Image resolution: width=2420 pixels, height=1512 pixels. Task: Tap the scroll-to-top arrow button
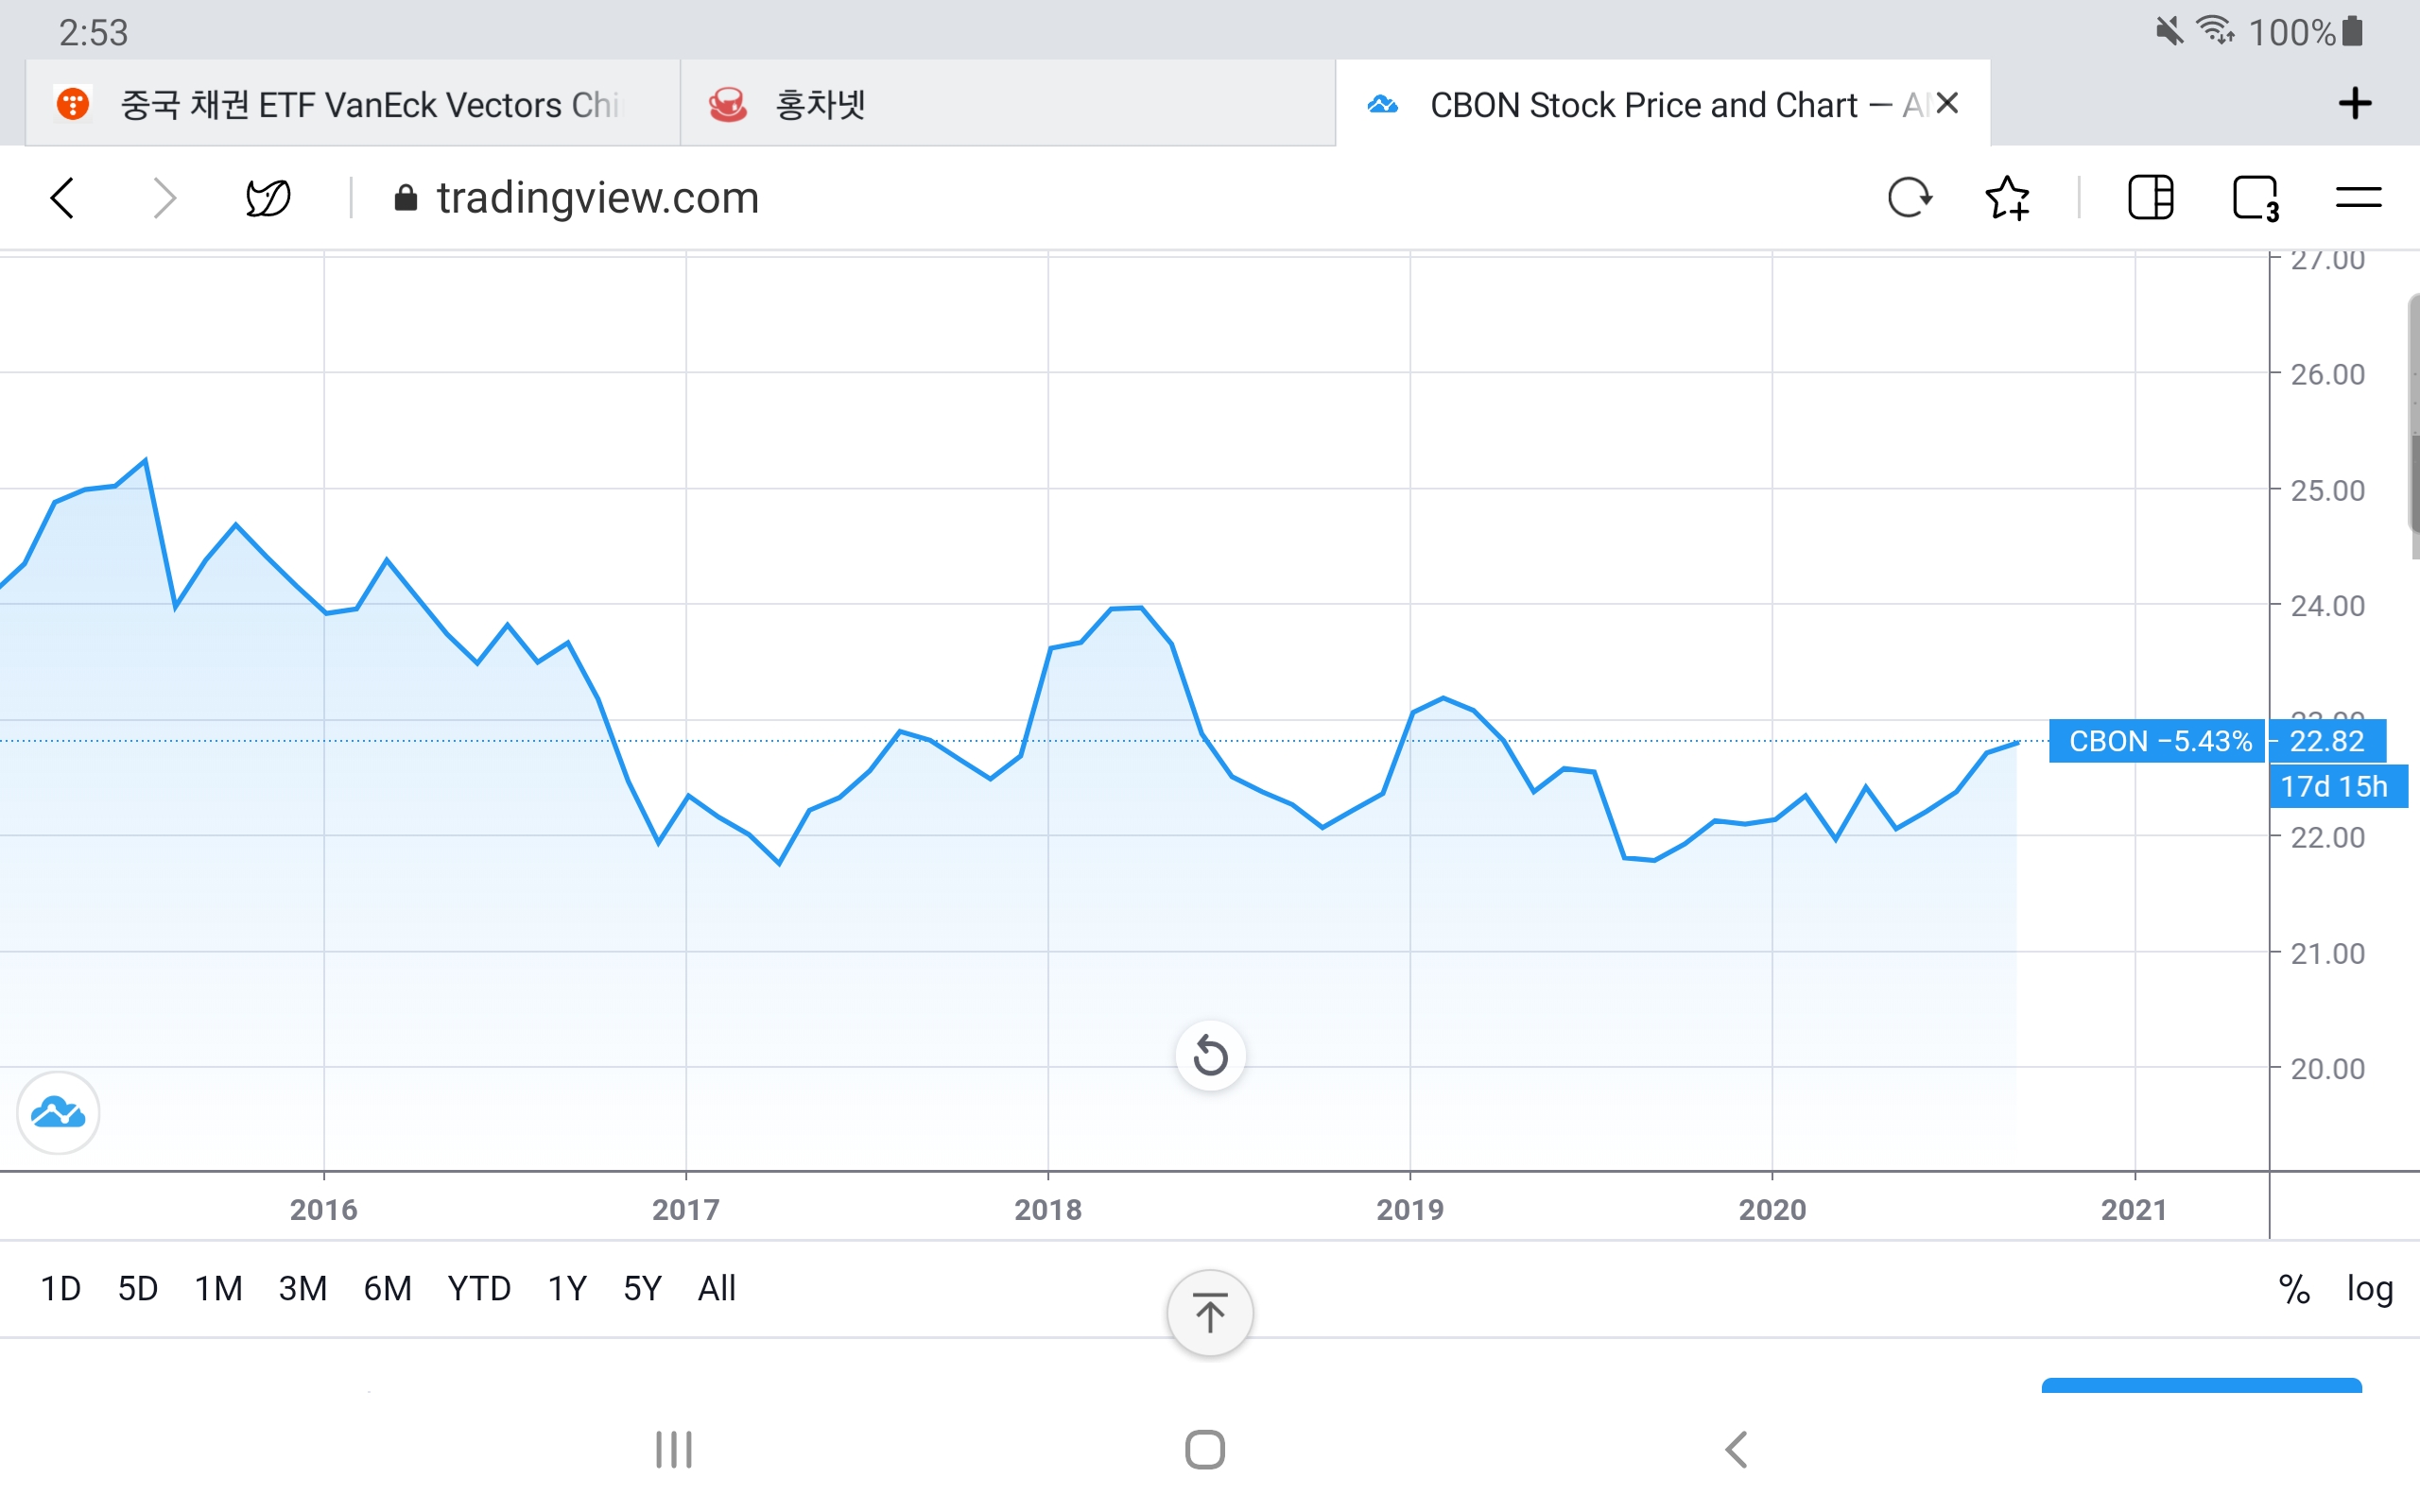[1210, 1313]
